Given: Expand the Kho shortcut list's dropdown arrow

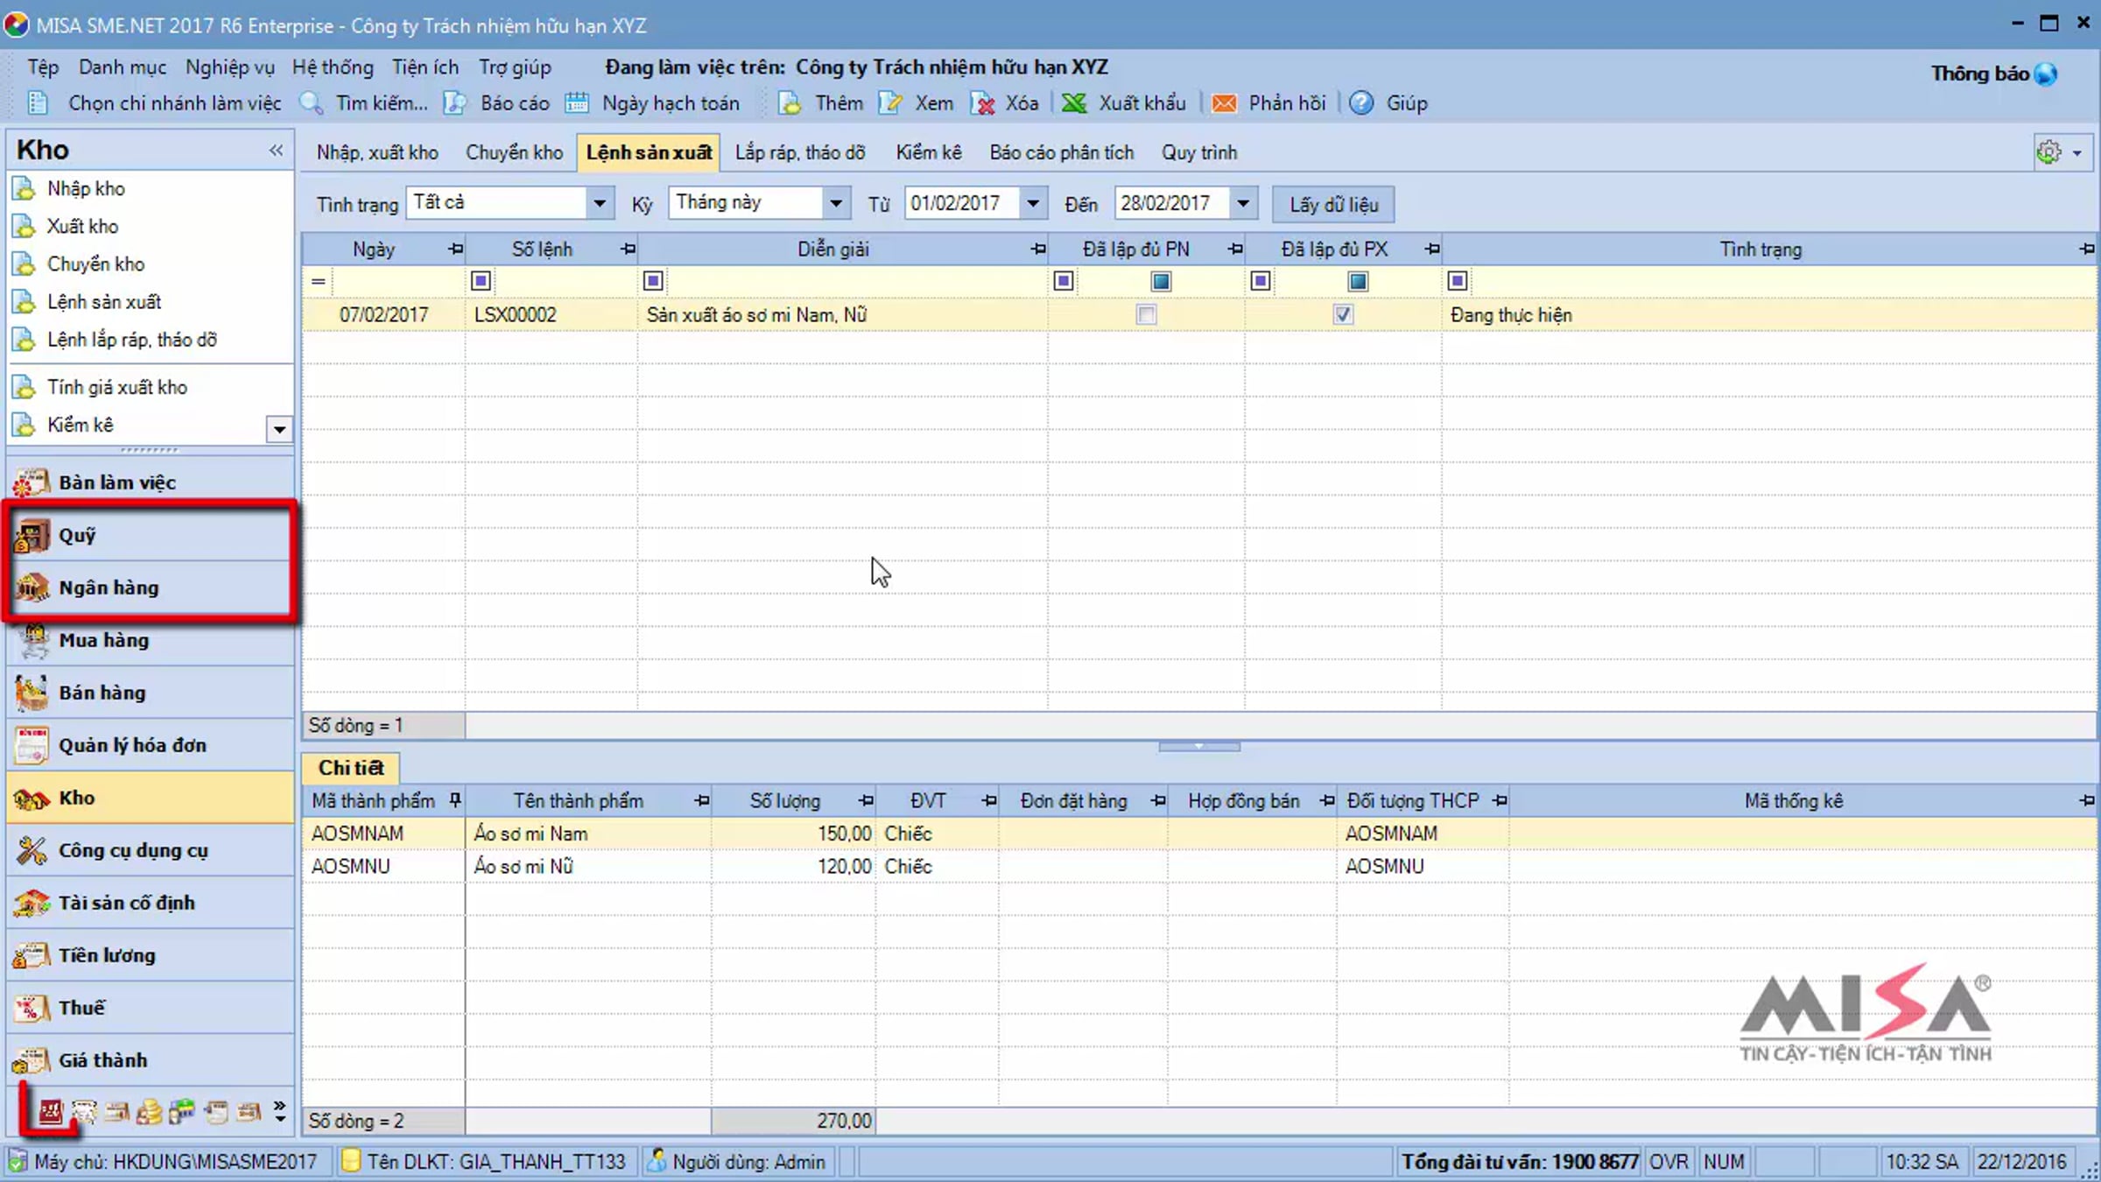Looking at the screenshot, I should click(x=279, y=429).
